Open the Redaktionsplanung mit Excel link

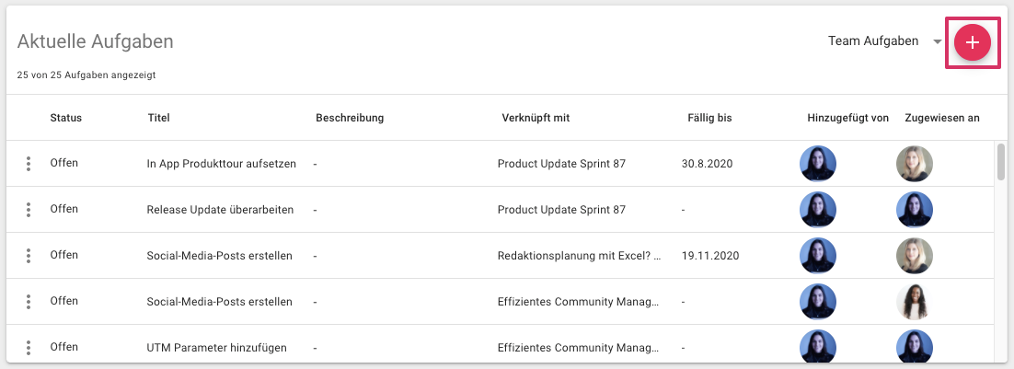580,256
